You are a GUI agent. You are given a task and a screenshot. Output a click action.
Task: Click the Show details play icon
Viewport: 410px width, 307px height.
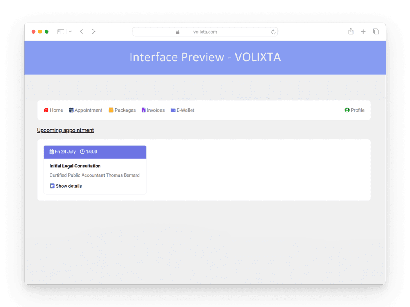pyautogui.click(x=52, y=186)
